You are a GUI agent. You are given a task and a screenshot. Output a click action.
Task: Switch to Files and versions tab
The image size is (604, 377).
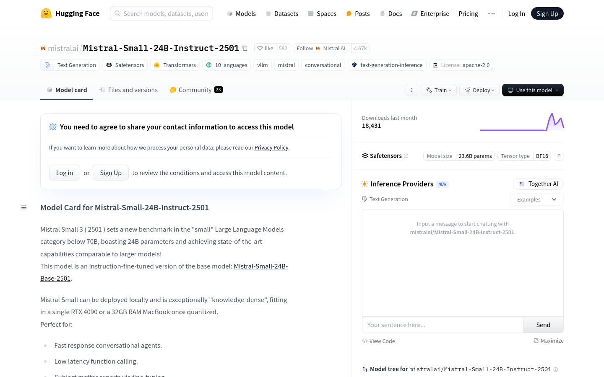coord(128,90)
